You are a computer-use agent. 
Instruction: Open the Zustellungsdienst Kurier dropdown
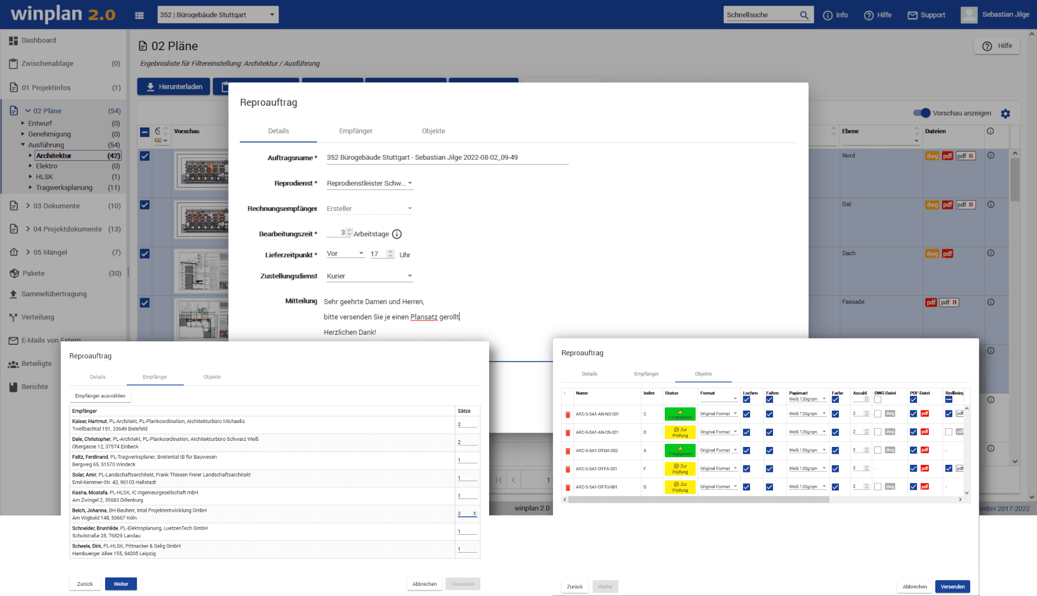(x=370, y=276)
